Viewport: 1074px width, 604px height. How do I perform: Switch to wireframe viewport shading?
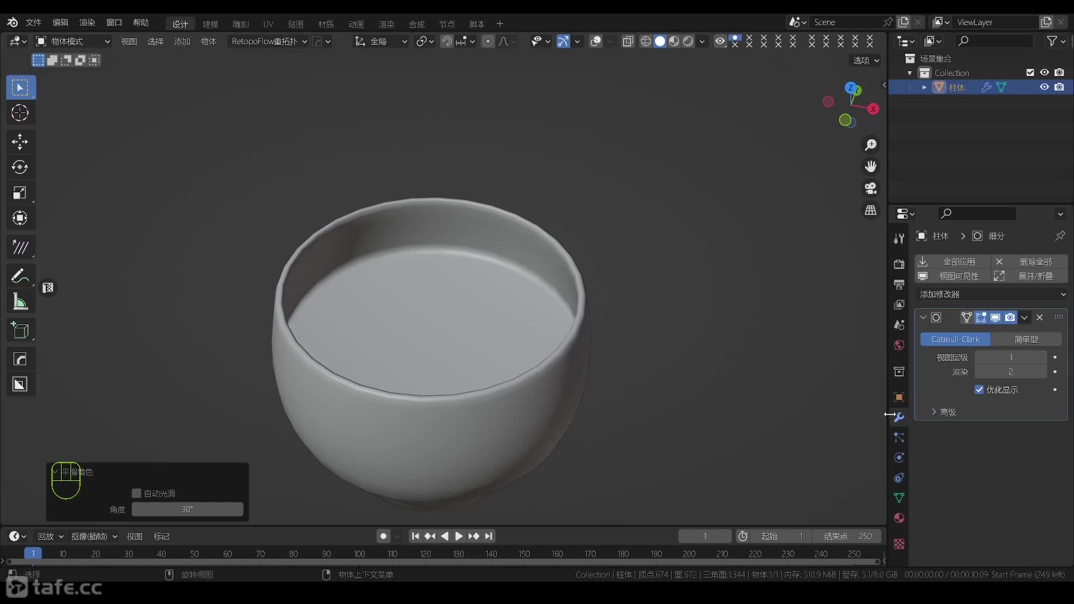click(646, 41)
